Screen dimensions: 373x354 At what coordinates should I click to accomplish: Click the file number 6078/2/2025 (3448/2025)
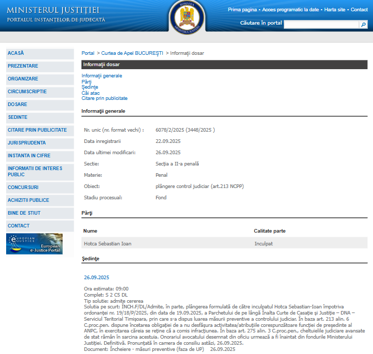185,130
